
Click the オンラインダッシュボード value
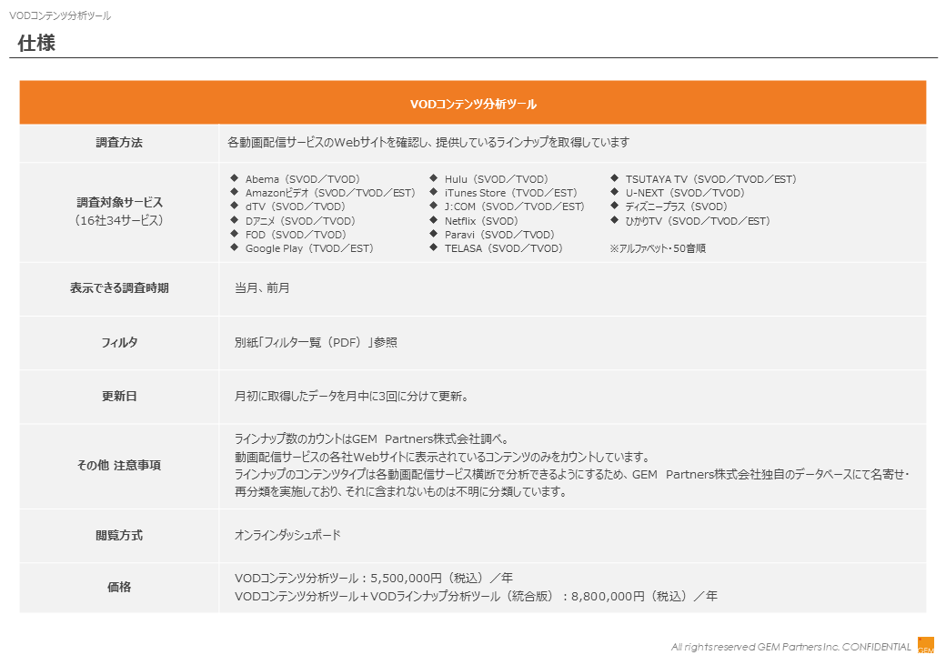point(287,535)
